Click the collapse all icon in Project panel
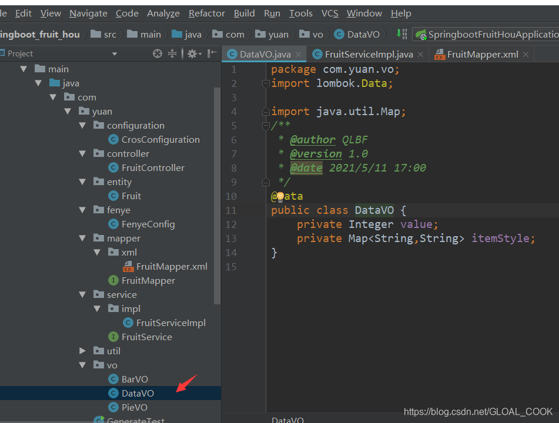The height and width of the screenshot is (423, 559). 172,53
